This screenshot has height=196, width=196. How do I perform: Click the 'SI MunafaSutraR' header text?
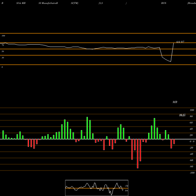(48, 3)
